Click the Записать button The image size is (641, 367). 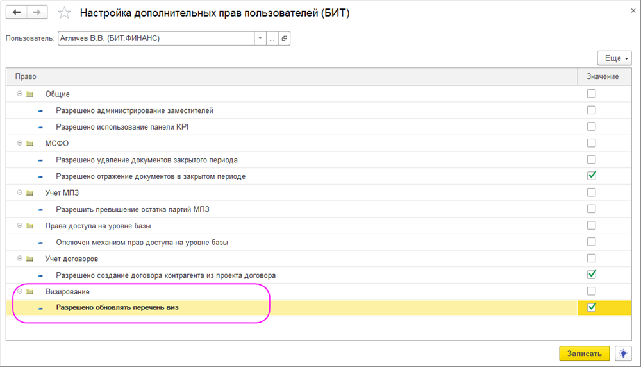click(584, 354)
